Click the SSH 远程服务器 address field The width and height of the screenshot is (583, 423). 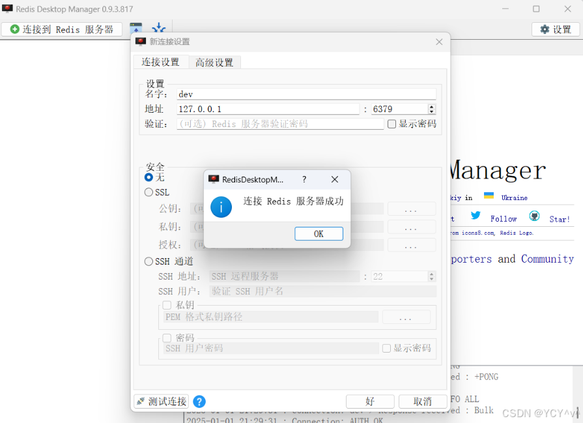285,276
